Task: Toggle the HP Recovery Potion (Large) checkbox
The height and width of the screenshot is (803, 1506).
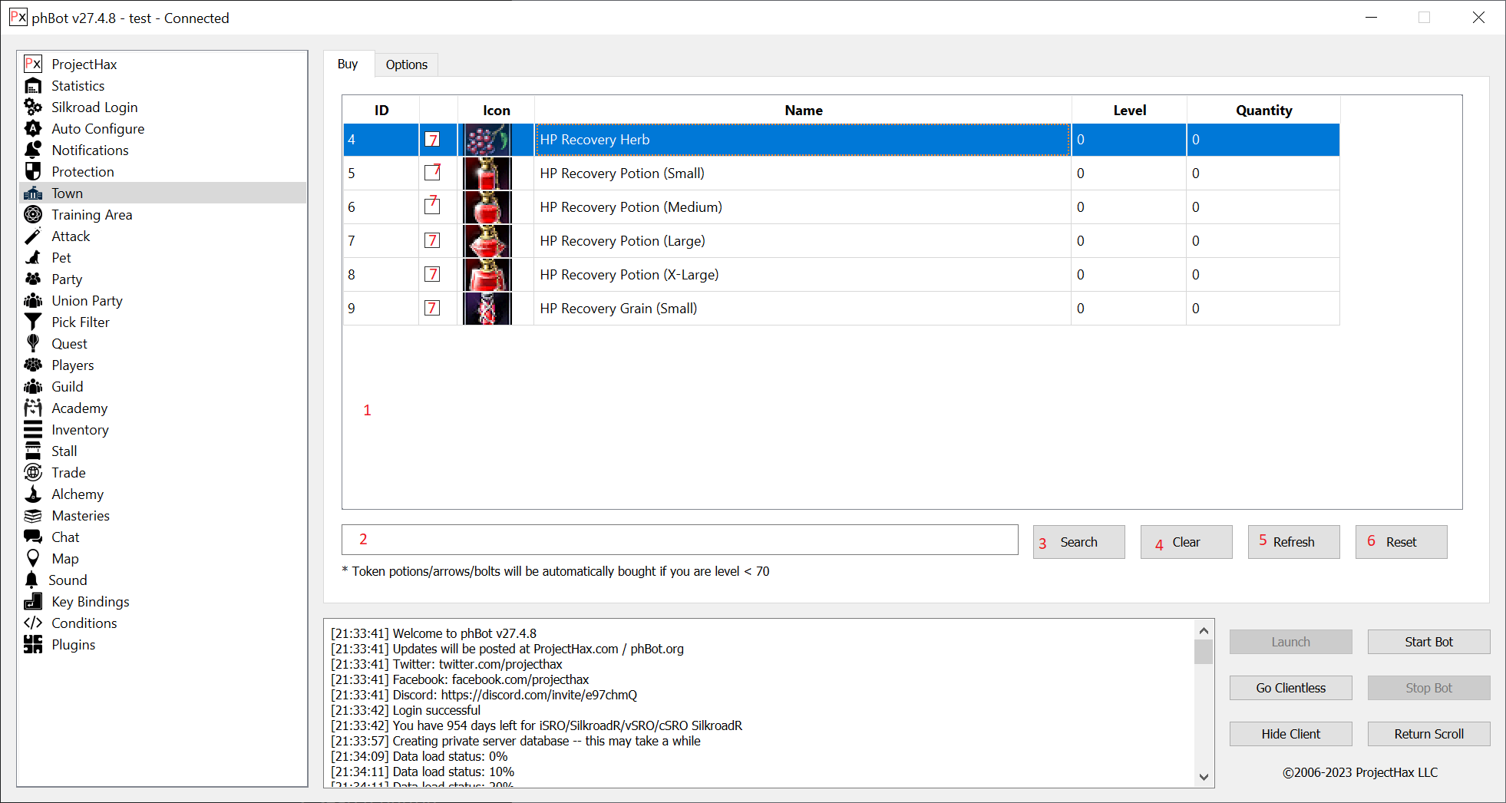Action: pyautogui.click(x=432, y=241)
